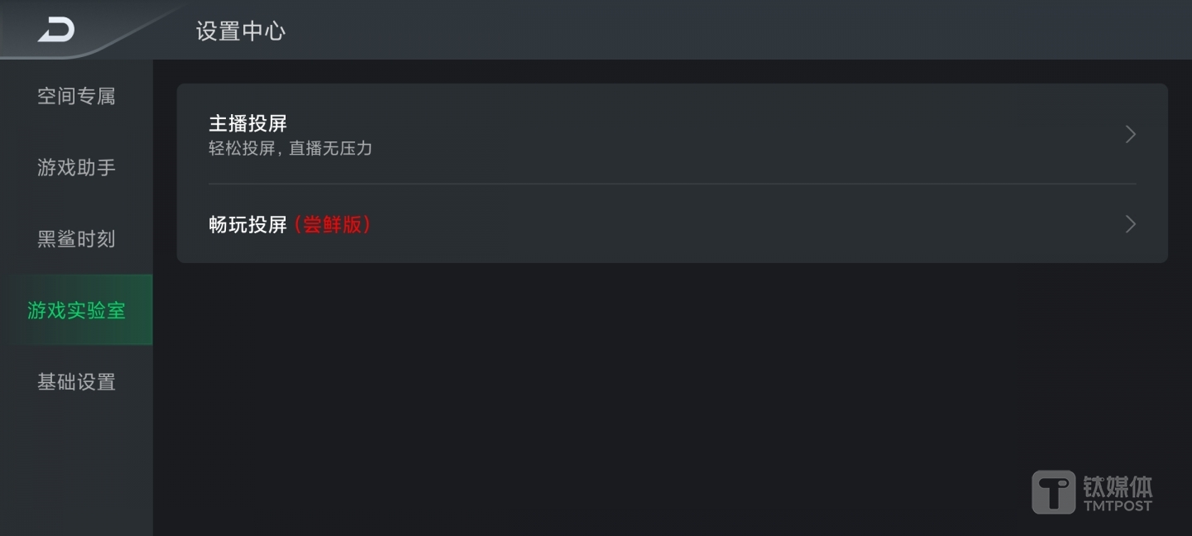Switch to the 空间专属 tab
Image resolution: width=1192 pixels, height=536 pixels.
76,97
